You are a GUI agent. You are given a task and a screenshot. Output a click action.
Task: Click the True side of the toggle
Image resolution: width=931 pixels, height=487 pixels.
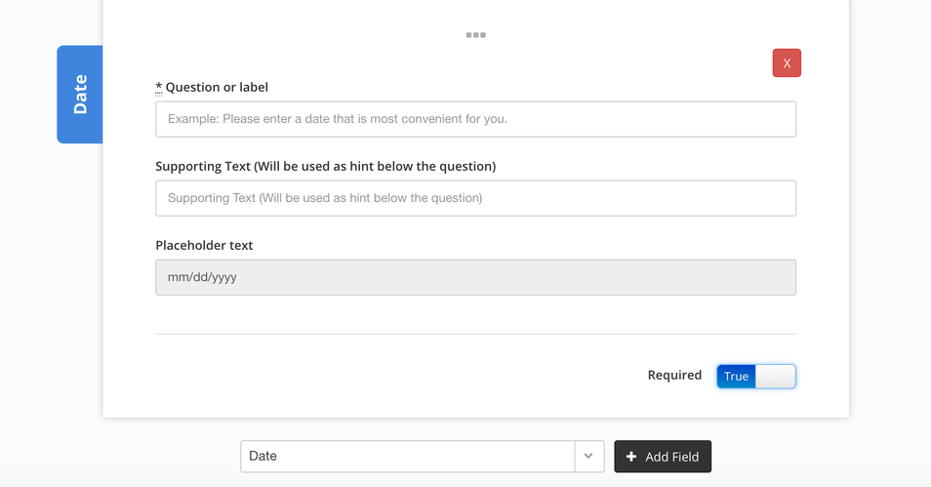[736, 376]
